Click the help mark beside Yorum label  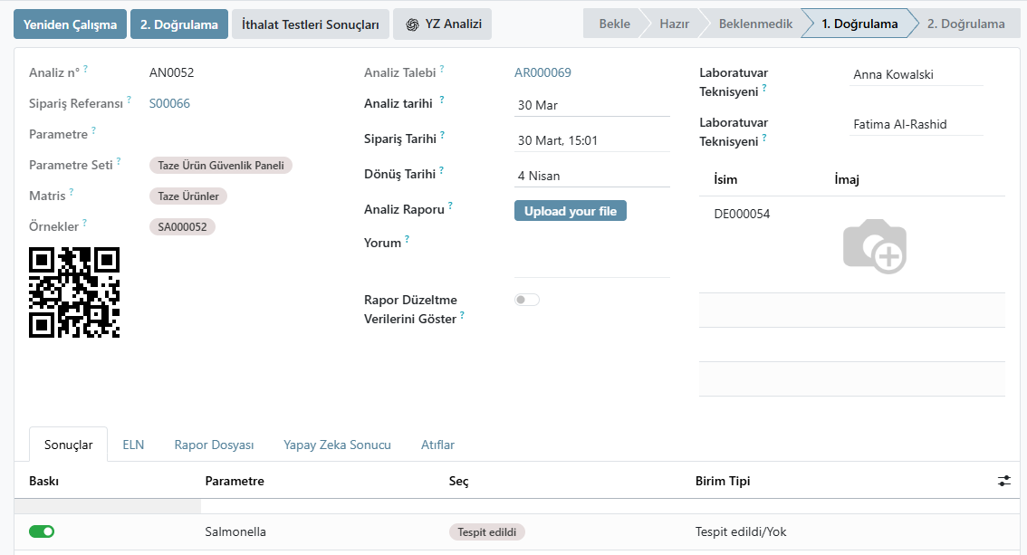407,239
